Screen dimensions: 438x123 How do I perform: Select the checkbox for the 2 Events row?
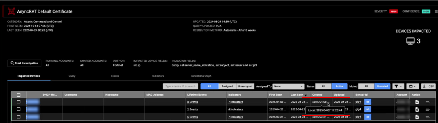(x=19, y=109)
